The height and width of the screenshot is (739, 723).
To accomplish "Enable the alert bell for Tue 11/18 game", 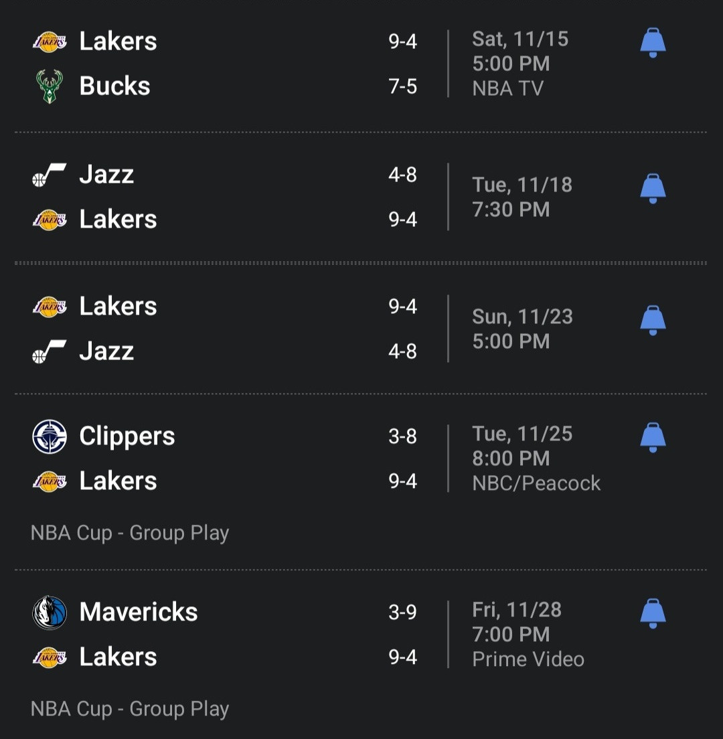I will coord(653,189).
